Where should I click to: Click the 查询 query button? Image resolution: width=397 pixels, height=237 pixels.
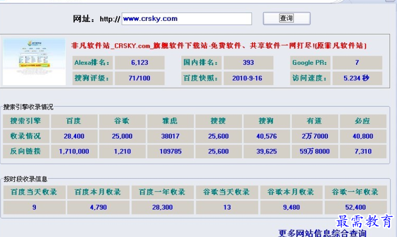286,18
